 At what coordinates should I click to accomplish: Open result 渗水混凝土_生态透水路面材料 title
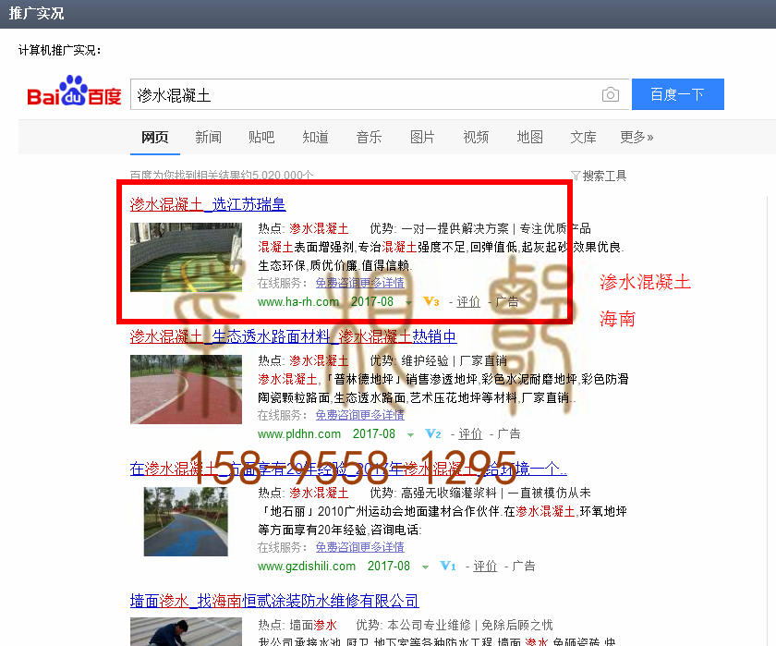(x=293, y=336)
